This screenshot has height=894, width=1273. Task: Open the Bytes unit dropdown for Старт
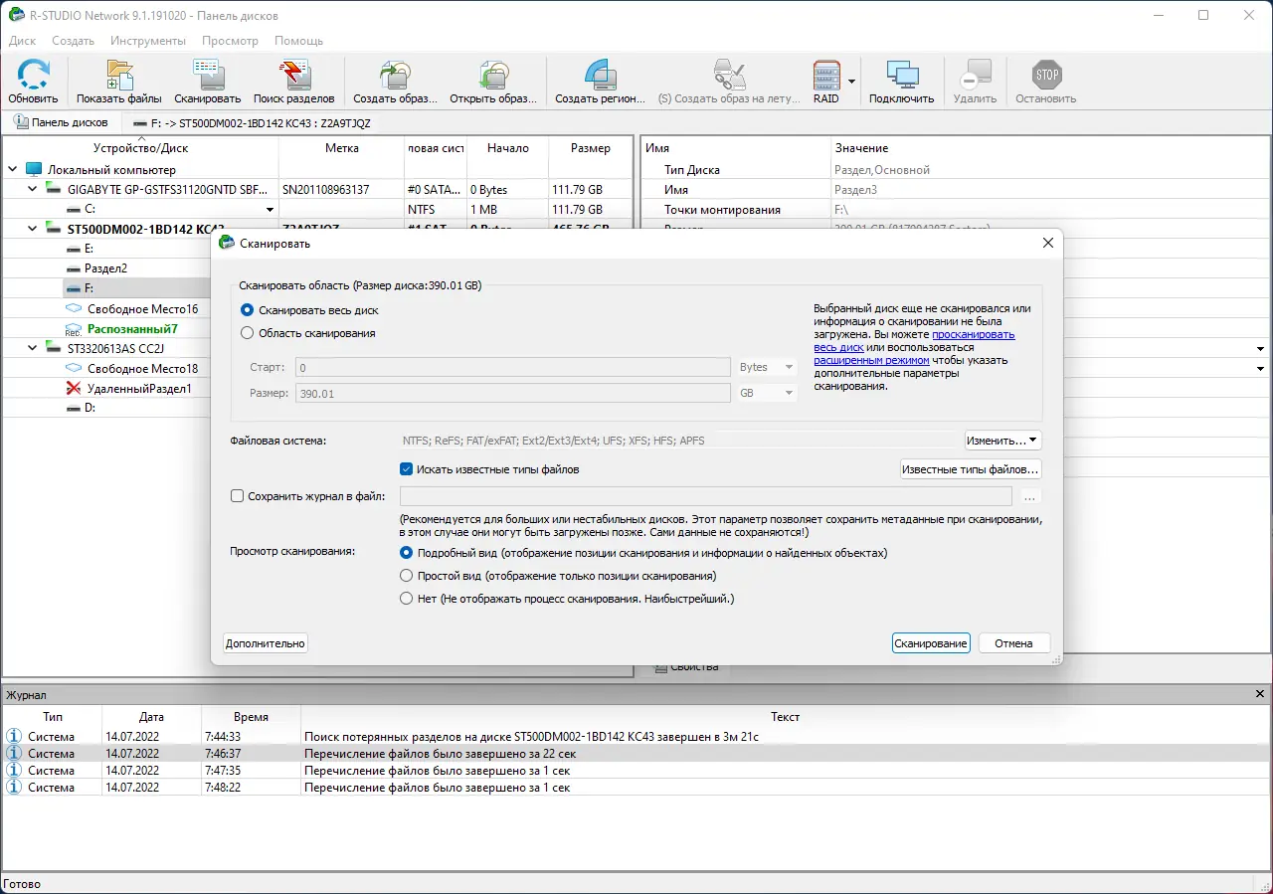click(767, 367)
